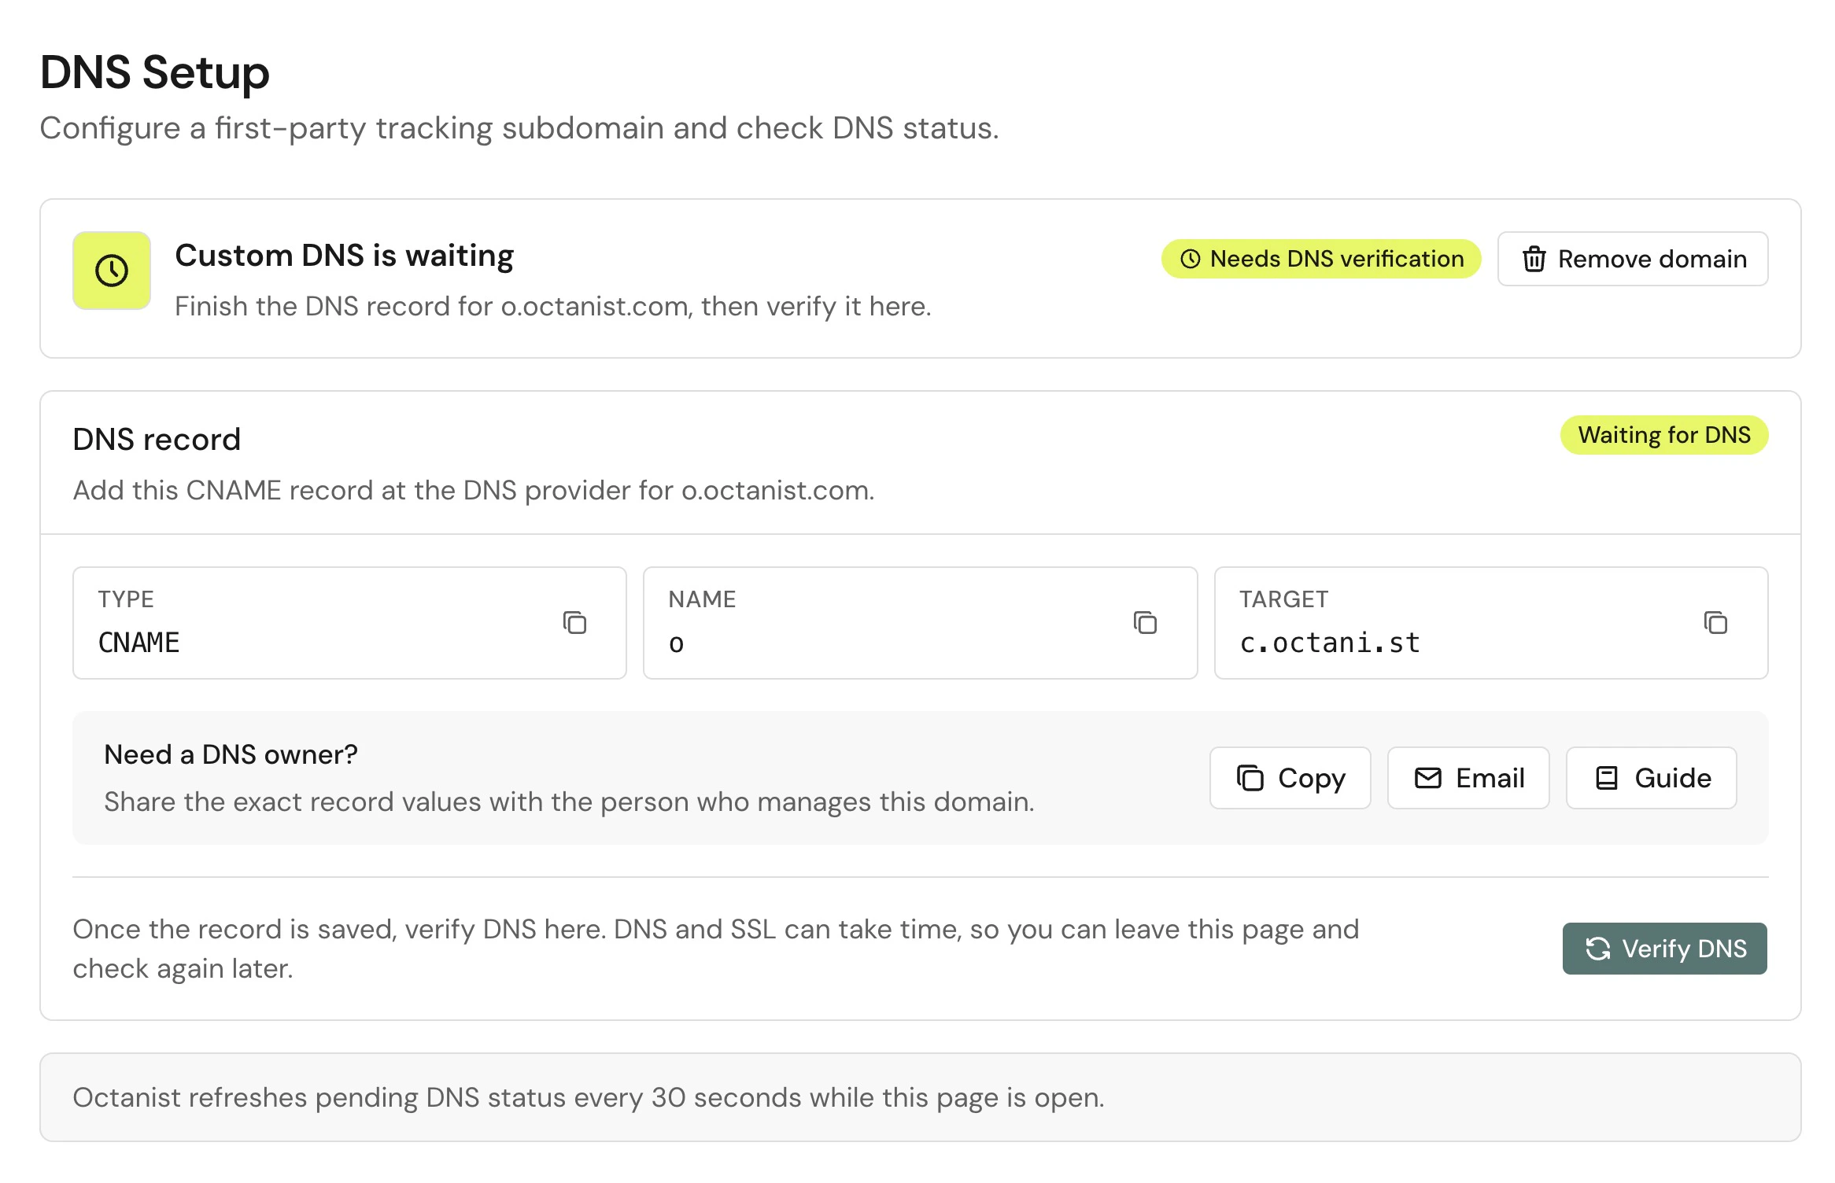Click the Finish the DNS record message
1835x1183 pixels.
coord(553,306)
